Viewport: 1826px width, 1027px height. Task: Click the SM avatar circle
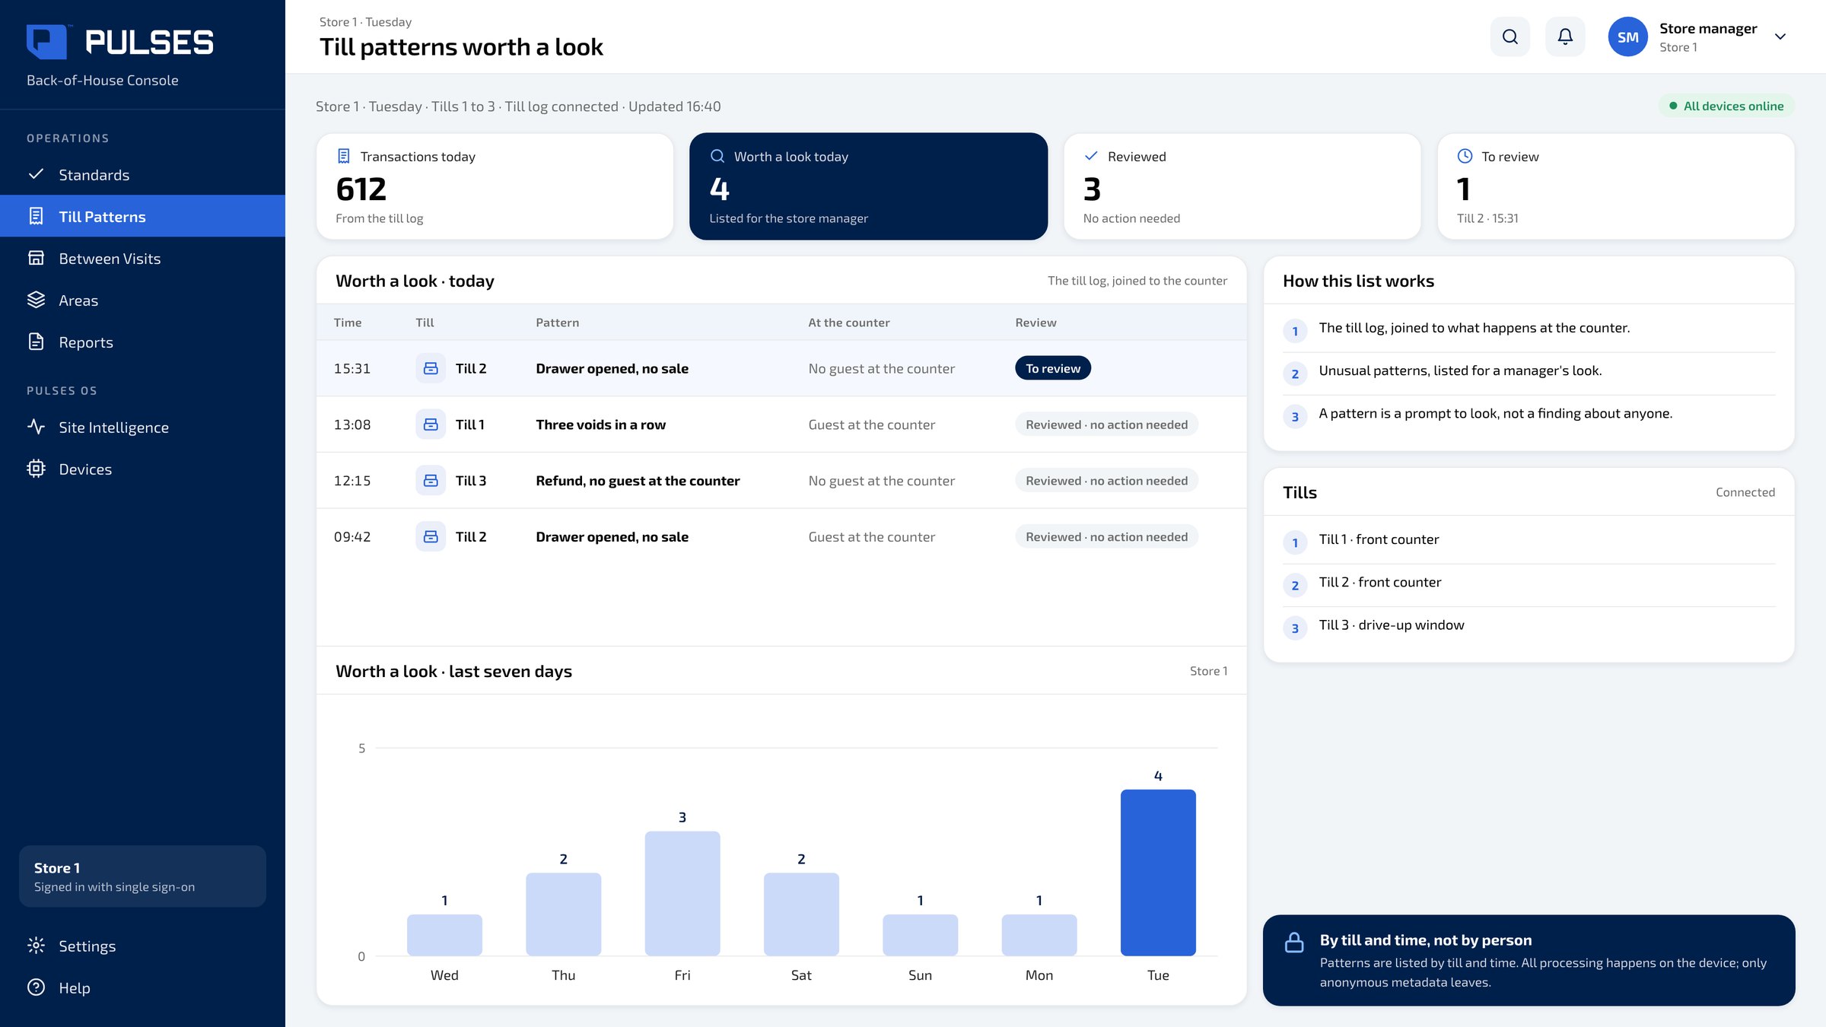1627,37
